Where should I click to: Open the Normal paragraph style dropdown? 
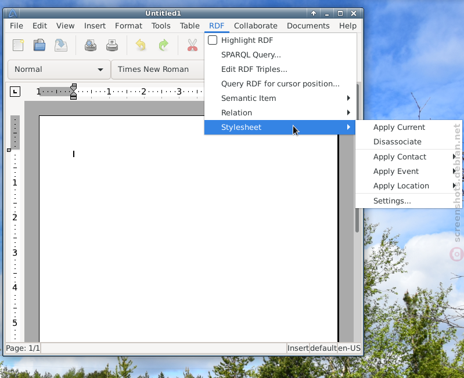pyautogui.click(x=59, y=70)
